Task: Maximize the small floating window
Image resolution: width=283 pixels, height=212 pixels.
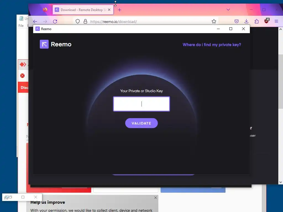Action: 23,197
